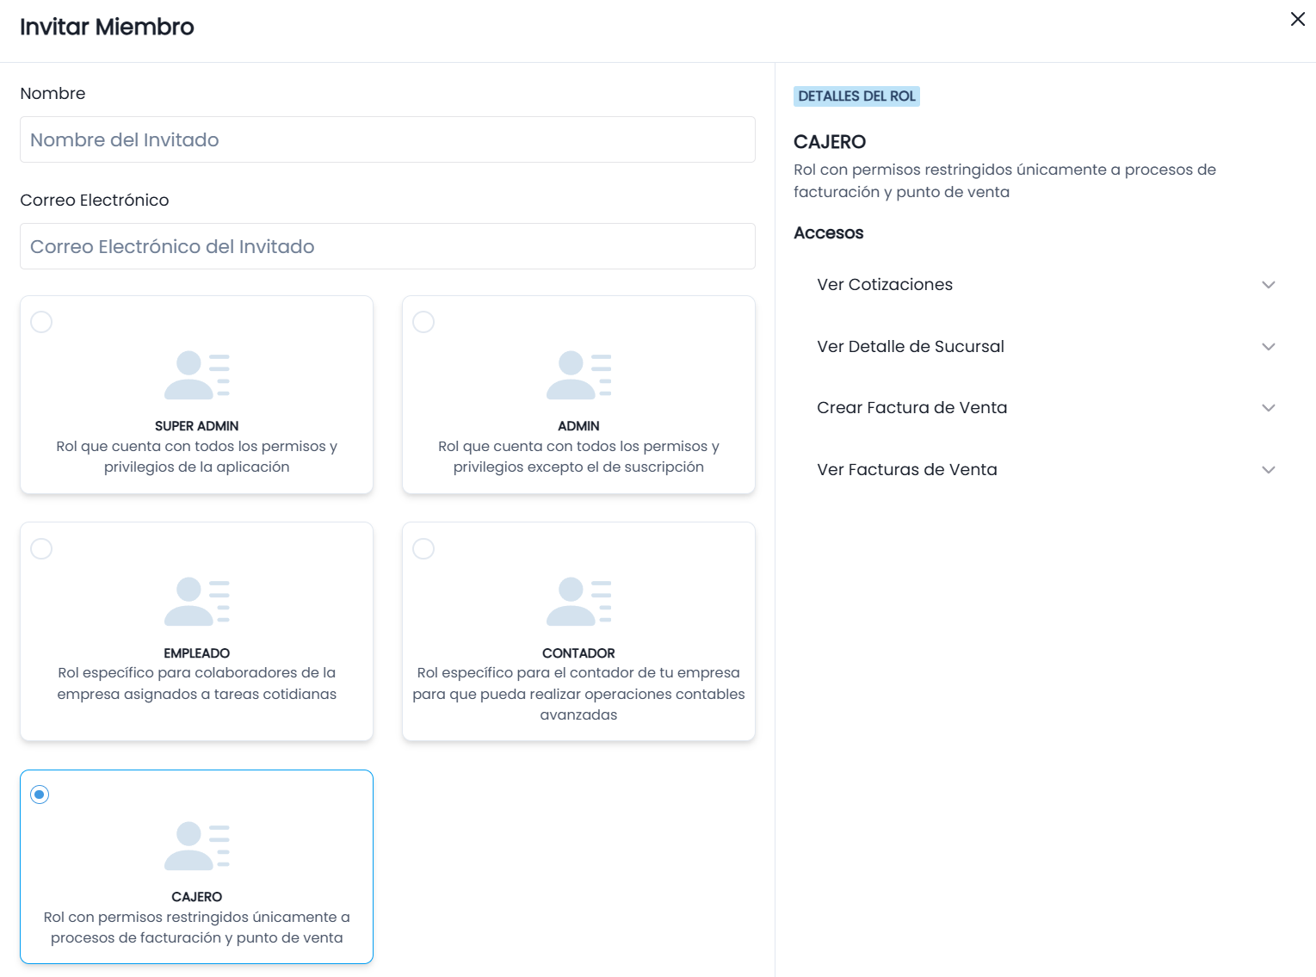Expand the Ver Facturas de Venta chevron
1316x977 pixels.
(1269, 470)
